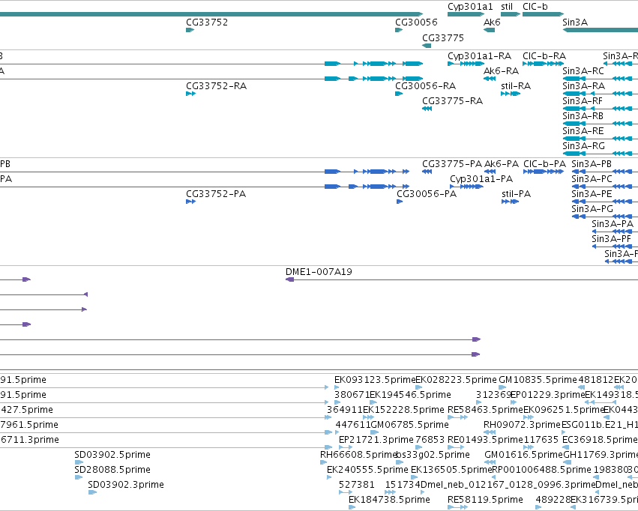This screenshot has width=638, height=511.
Task: Select transcript CG33775-RA
Action: pyautogui.click(x=427, y=109)
